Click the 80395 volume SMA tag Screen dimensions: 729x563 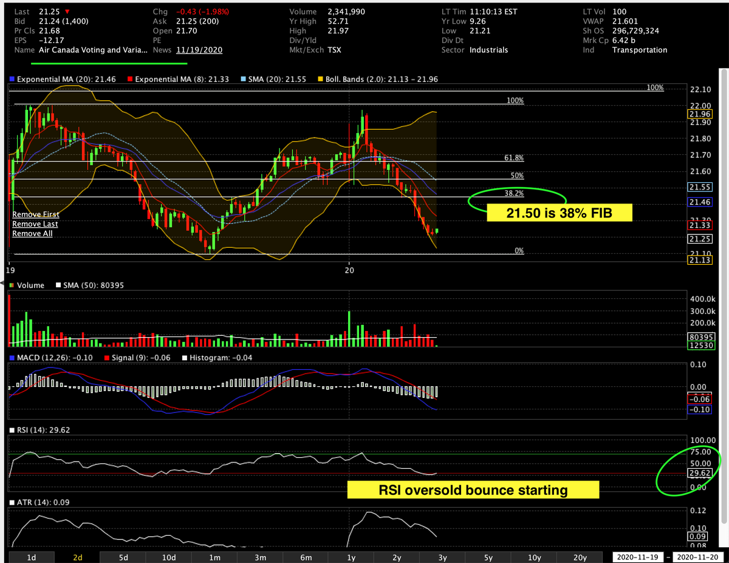pyautogui.click(x=700, y=336)
